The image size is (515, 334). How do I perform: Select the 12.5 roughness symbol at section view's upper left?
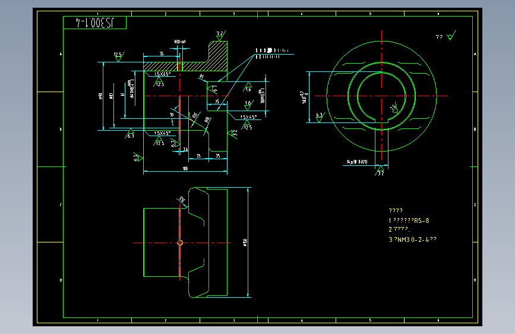[119, 56]
